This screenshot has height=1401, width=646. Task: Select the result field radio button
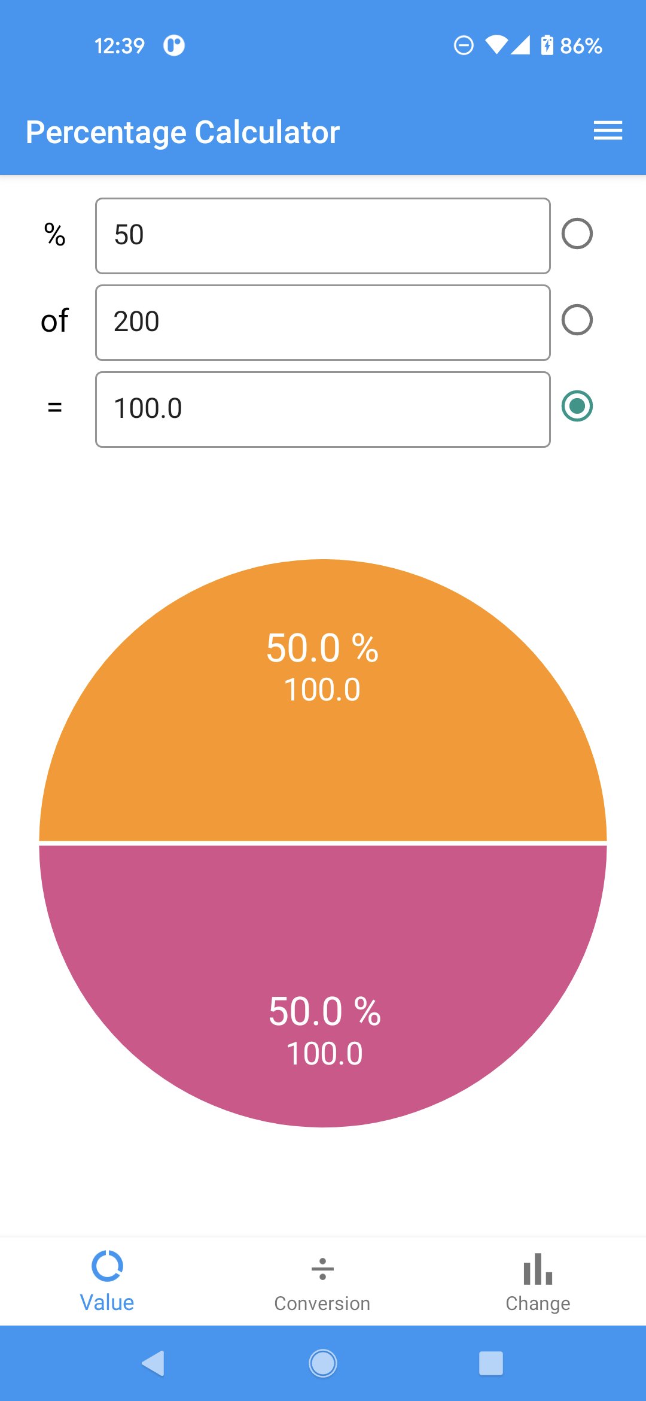577,406
